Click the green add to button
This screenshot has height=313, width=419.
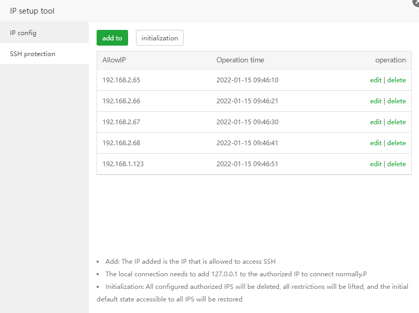112,38
